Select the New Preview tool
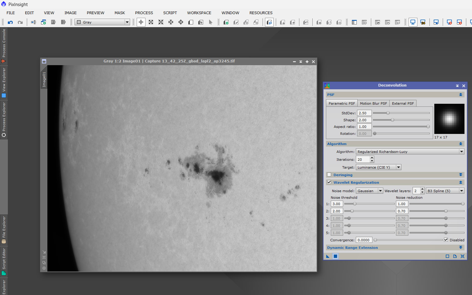472x295 pixels. (x=191, y=22)
